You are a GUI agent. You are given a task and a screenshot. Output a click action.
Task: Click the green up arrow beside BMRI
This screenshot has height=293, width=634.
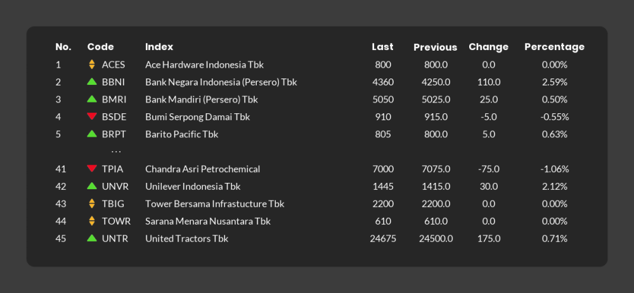tap(92, 99)
